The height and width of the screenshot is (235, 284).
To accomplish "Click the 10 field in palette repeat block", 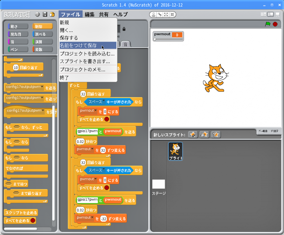I will (16, 68).
